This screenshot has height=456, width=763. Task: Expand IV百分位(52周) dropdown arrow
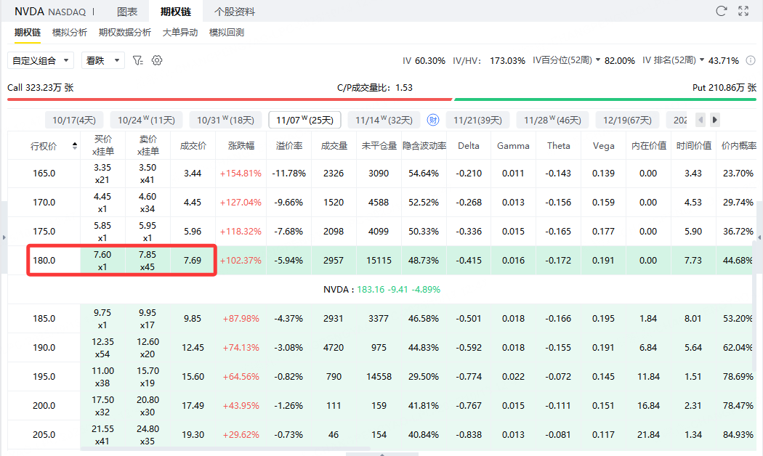[x=597, y=60]
